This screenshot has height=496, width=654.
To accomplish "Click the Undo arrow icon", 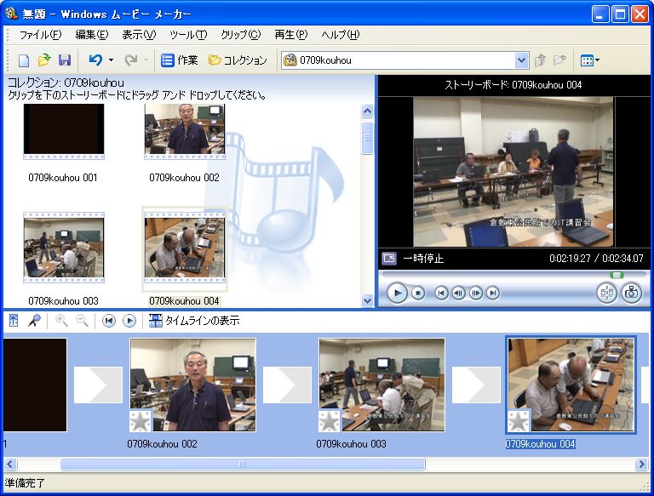I will [95, 60].
